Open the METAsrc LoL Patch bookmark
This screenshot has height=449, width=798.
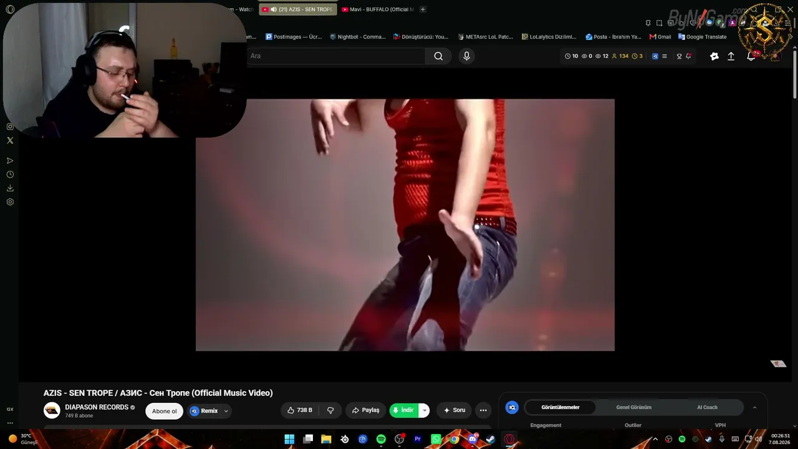point(485,37)
